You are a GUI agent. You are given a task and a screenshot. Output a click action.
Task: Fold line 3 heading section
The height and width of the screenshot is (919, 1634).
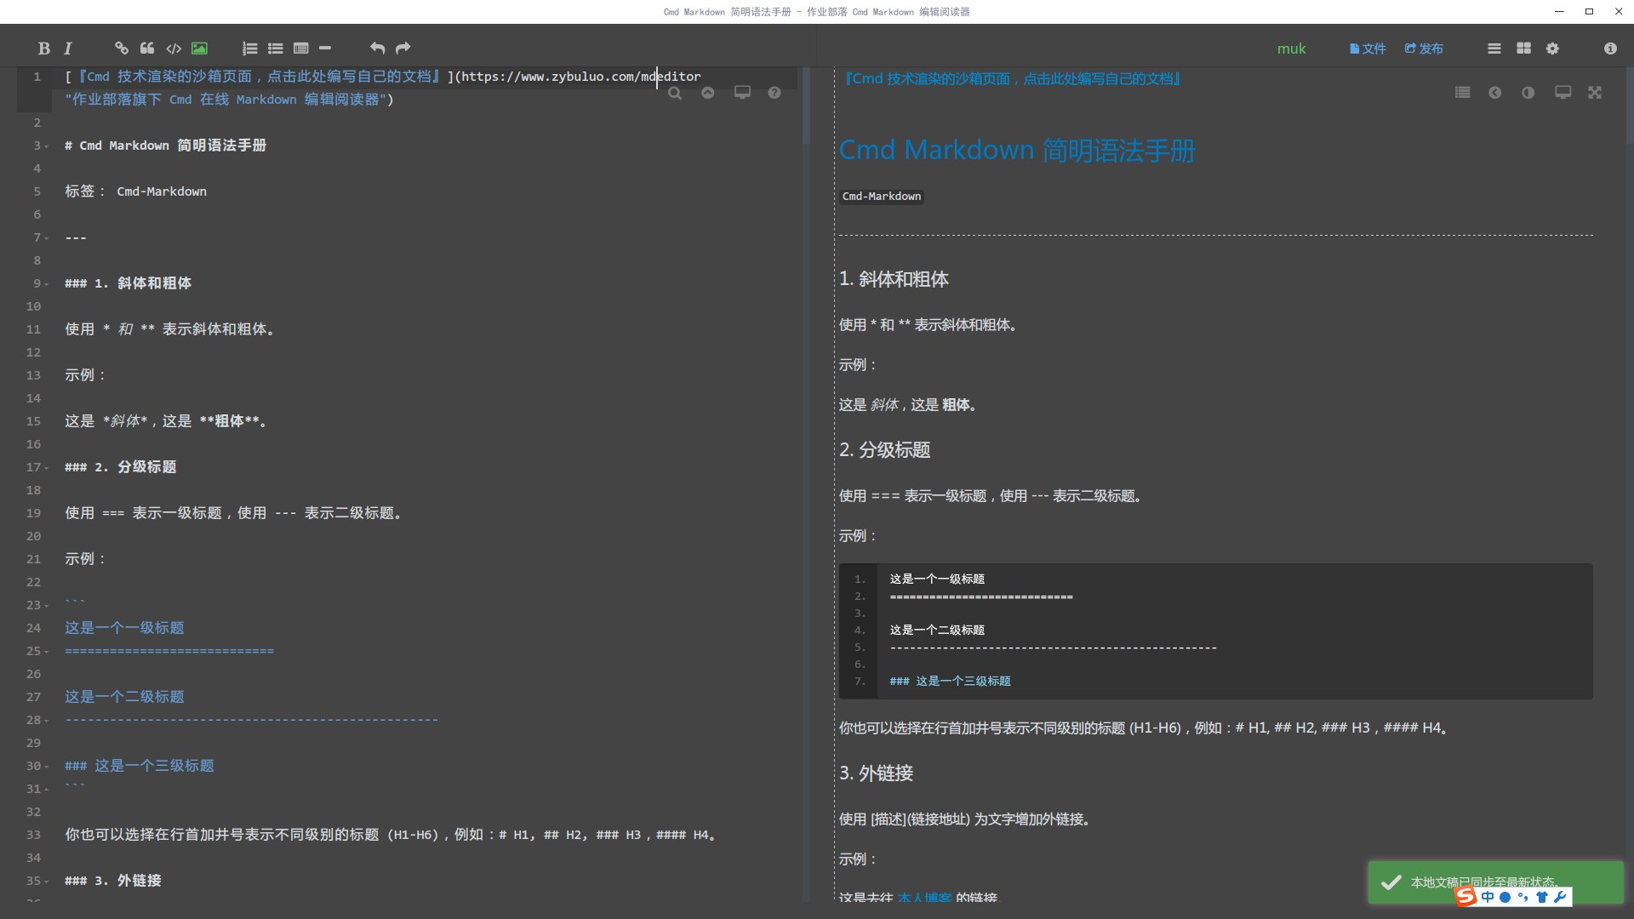point(47,146)
